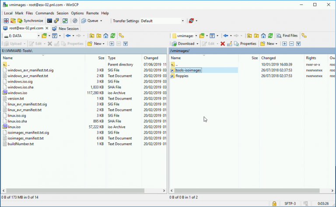Click the /vmimages/ remote path bar
Image resolution: width=336 pixels, height=207 pixels.
click(x=252, y=51)
